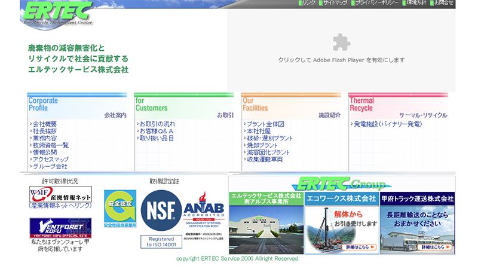478x275 pixels.
Task: Click 詳細はこちら button on エコワークス banner
Action: pyautogui.click(x=359, y=247)
